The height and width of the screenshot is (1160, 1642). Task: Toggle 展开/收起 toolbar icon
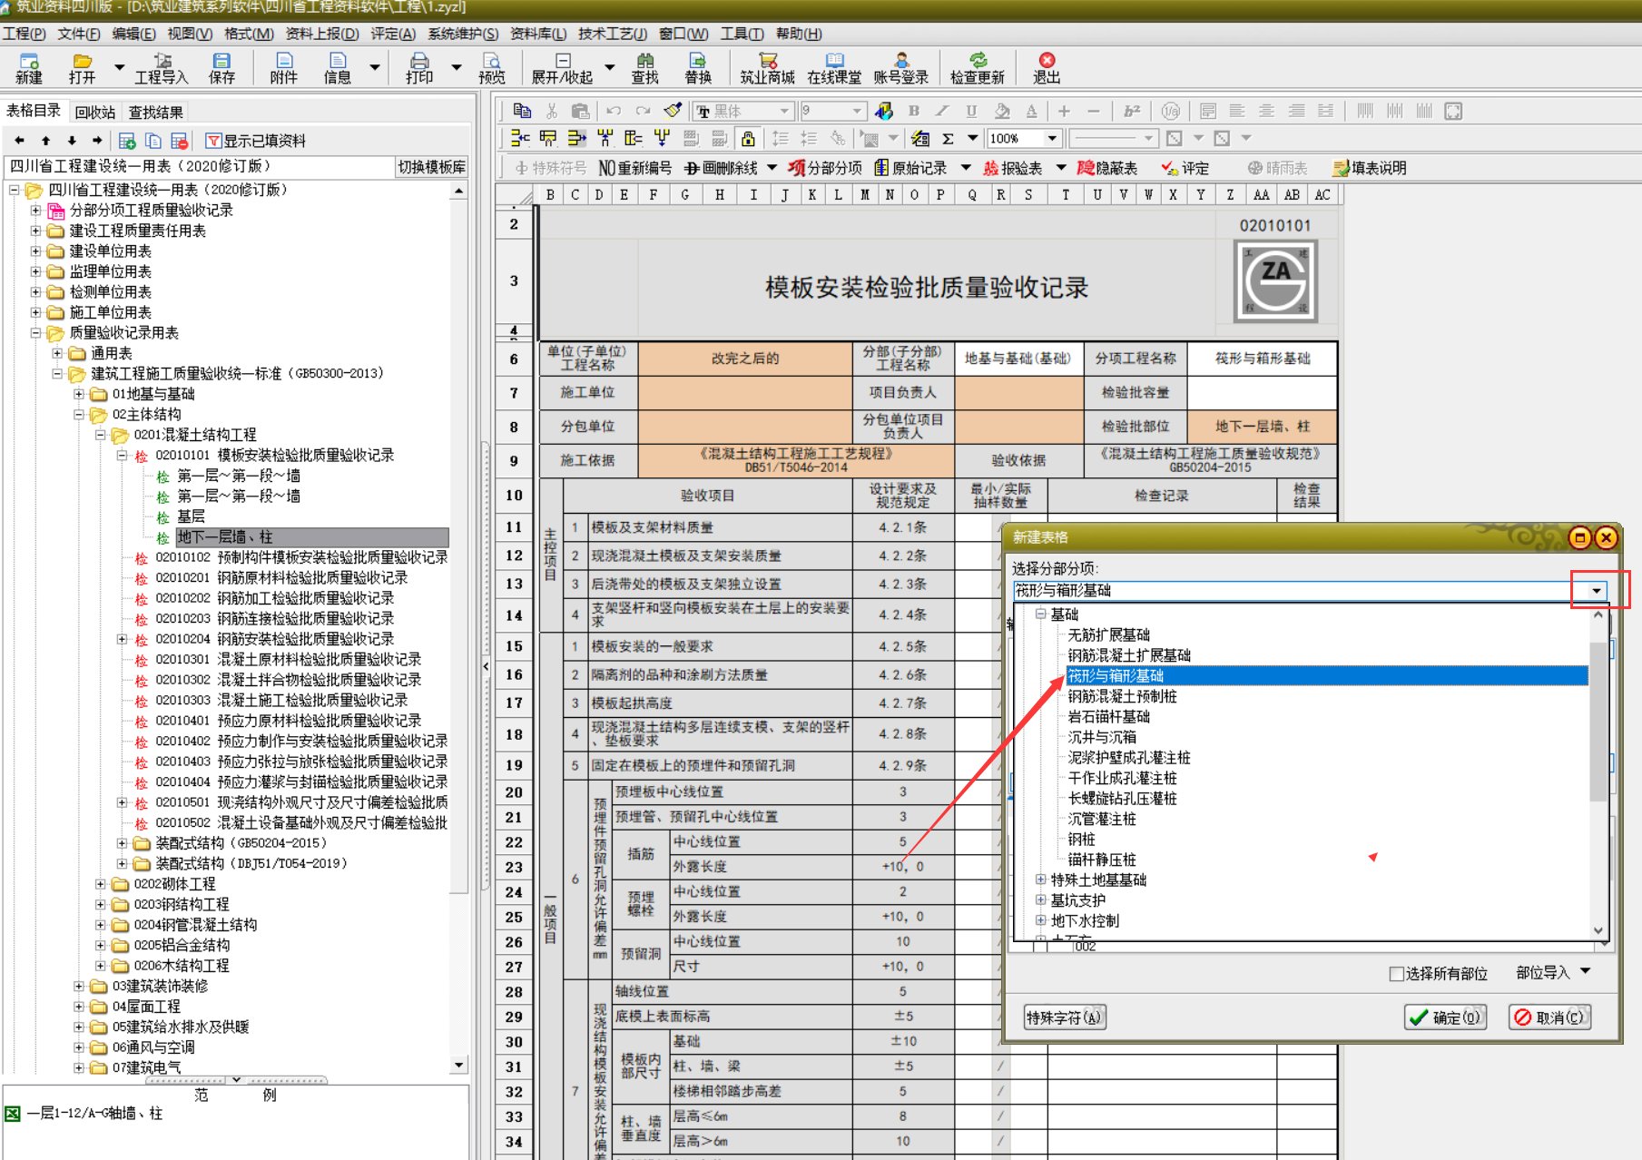tap(562, 68)
